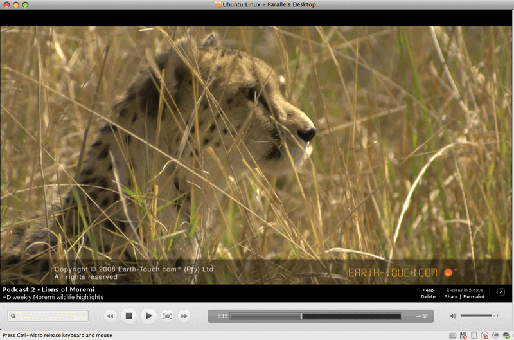
Task: Open the Permalink for this video
Action: [x=474, y=297]
